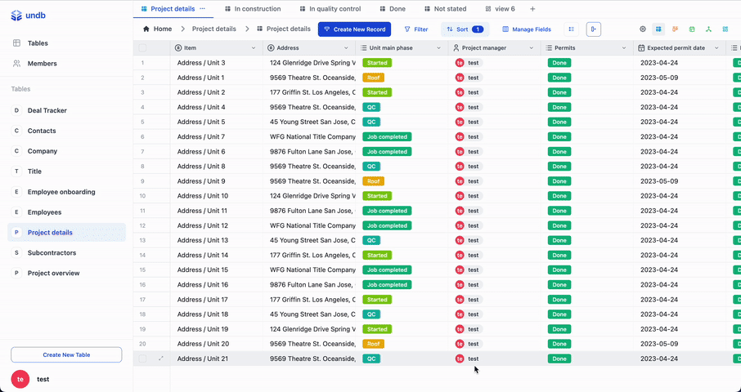Switch to the In quality control tab

[330, 9]
